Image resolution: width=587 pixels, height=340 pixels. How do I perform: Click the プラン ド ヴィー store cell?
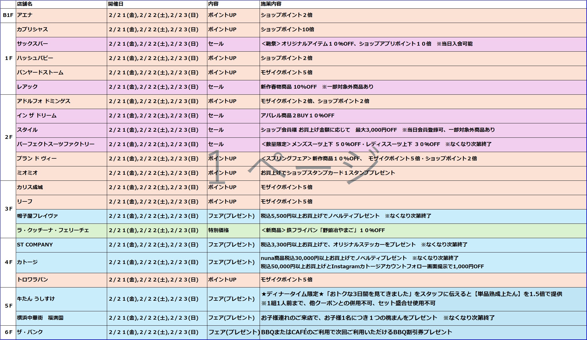(61, 159)
